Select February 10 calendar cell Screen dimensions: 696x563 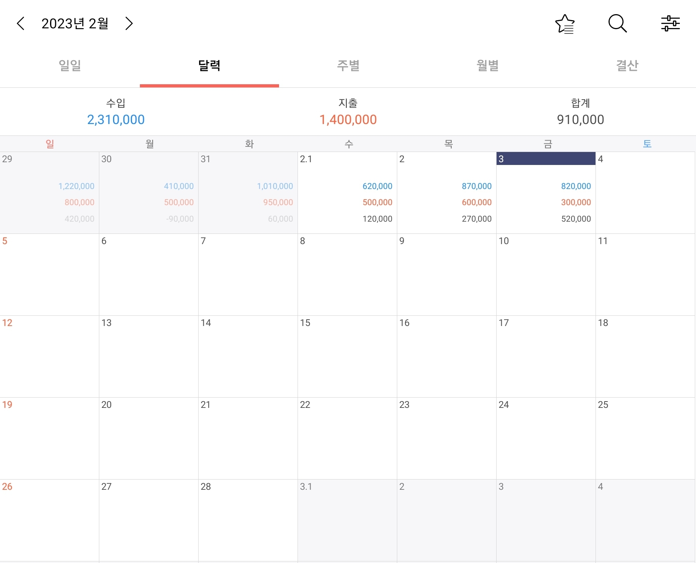click(x=546, y=275)
